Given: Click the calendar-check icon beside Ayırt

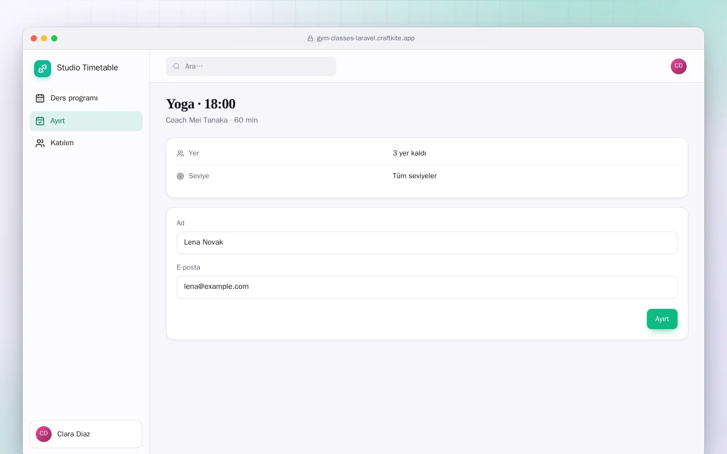Looking at the screenshot, I should pos(40,121).
